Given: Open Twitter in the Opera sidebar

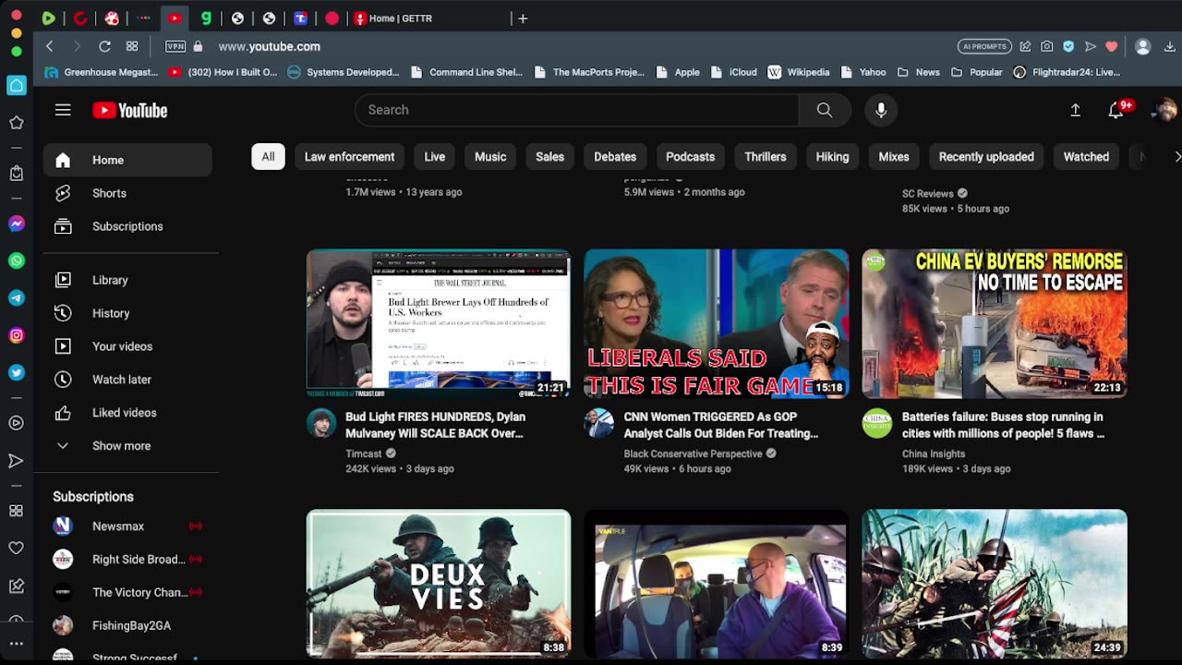Looking at the screenshot, I should coord(17,372).
